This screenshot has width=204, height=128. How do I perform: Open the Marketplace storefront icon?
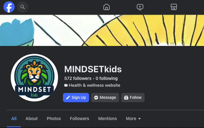(174, 7)
